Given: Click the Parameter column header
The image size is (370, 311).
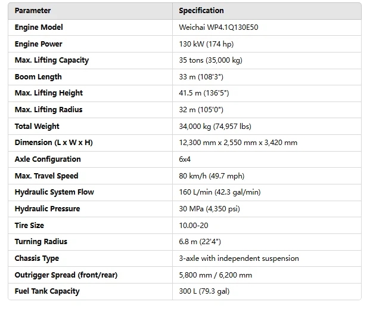Looking at the screenshot, I should tap(33, 11).
